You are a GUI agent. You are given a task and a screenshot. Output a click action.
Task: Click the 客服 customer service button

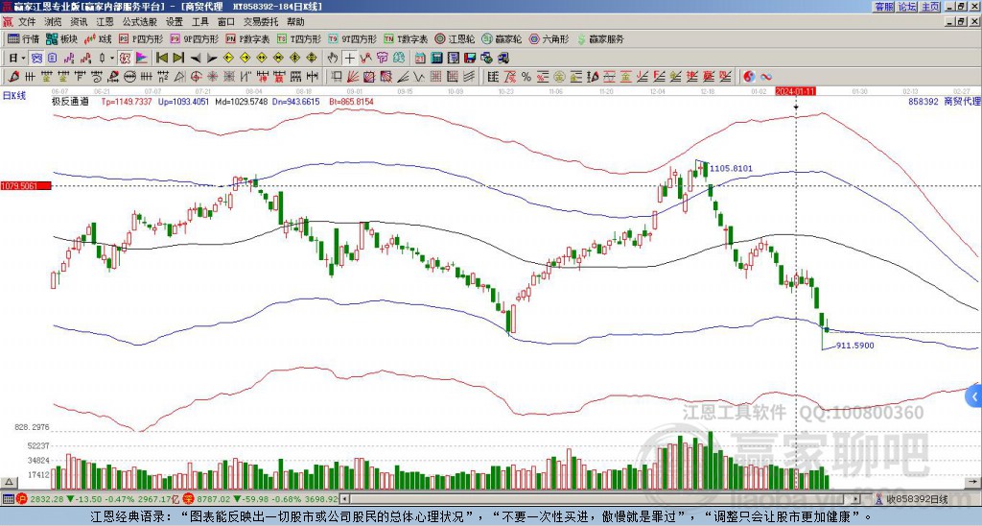[884, 7]
